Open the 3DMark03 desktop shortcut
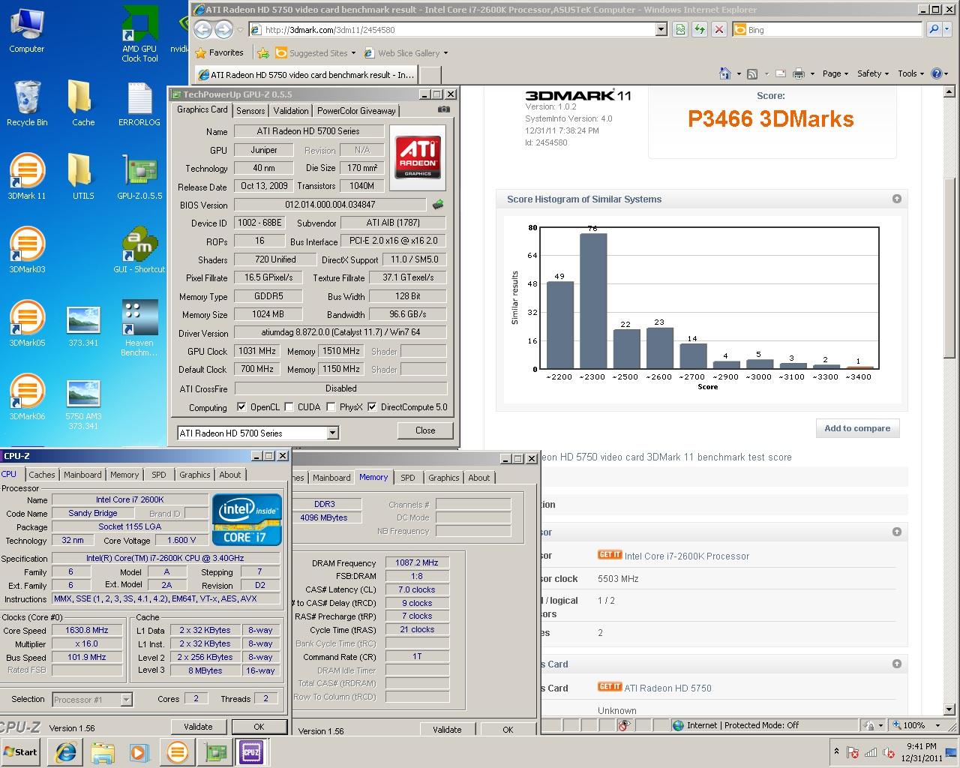Viewport: 960px width, 768px height. tap(27, 249)
